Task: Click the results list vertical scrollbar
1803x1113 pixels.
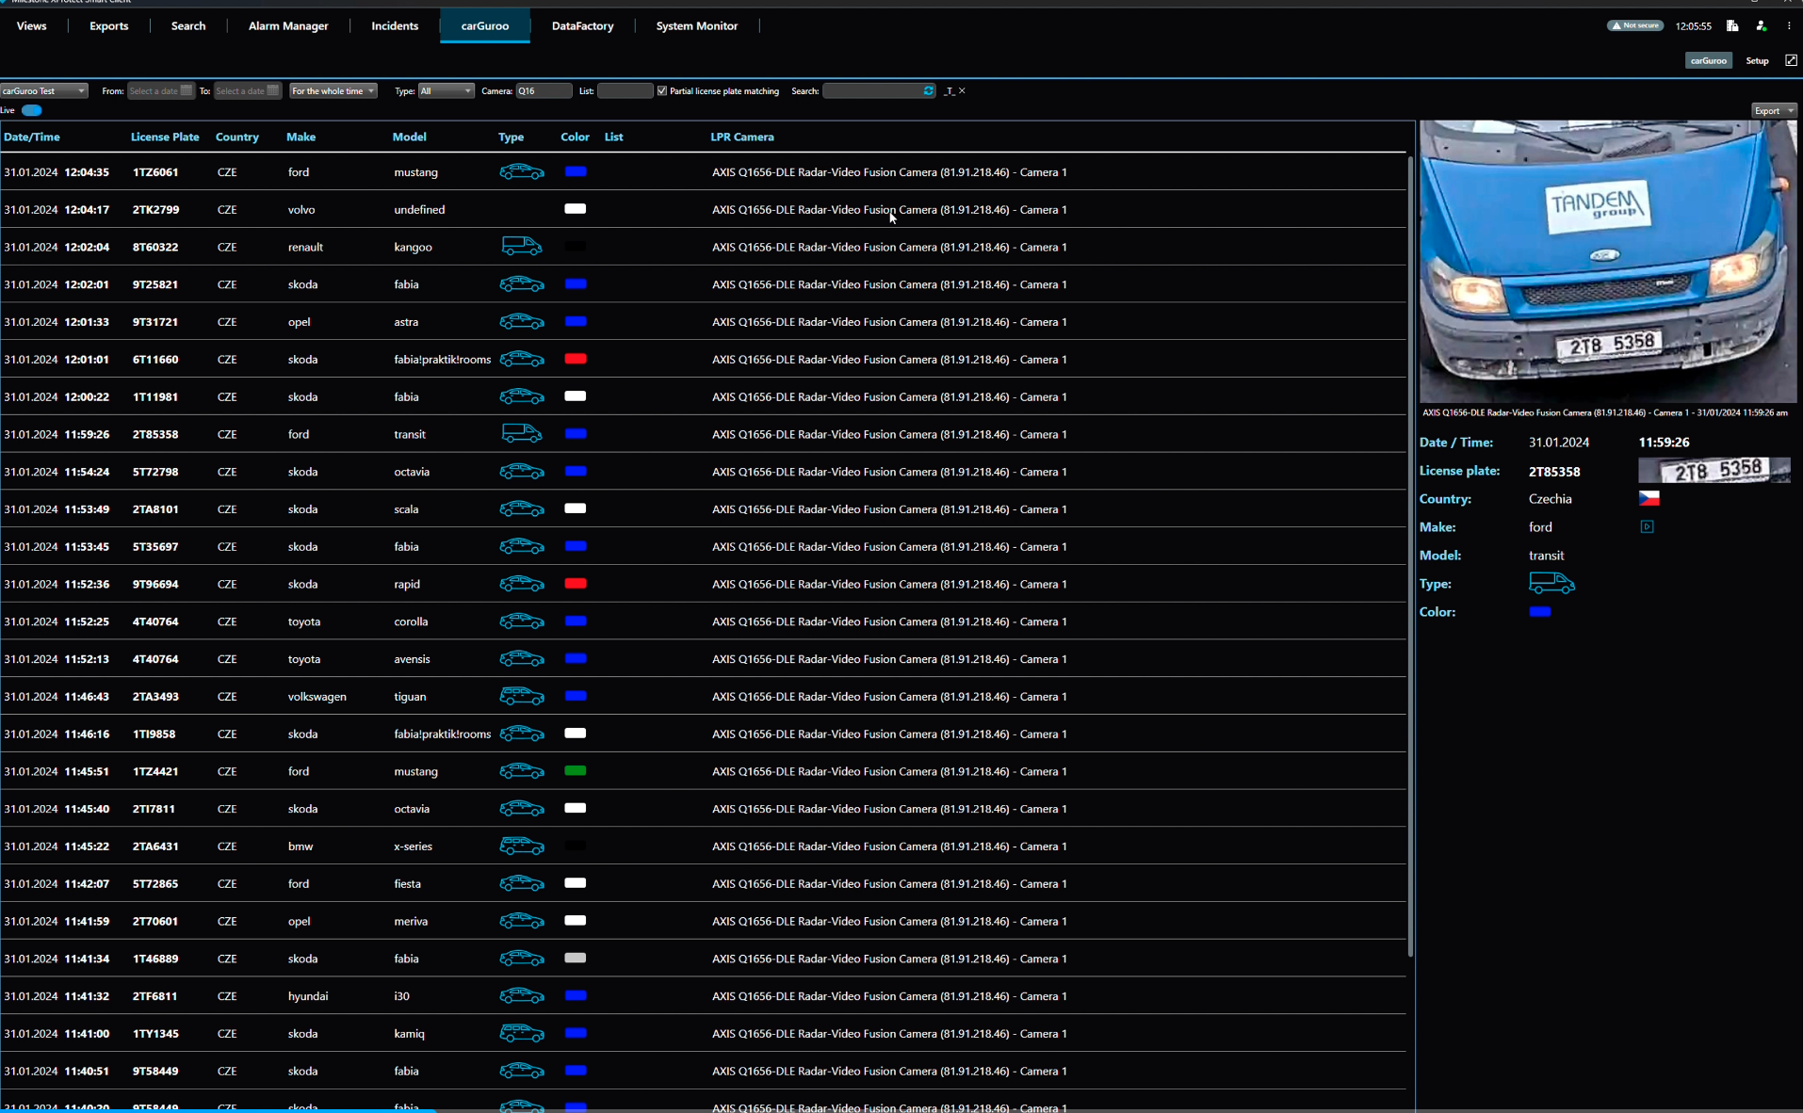Action: pyautogui.click(x=1410, y=556)
